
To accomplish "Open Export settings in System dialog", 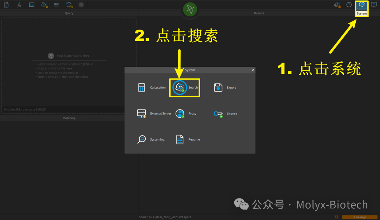I will point(225,88).
